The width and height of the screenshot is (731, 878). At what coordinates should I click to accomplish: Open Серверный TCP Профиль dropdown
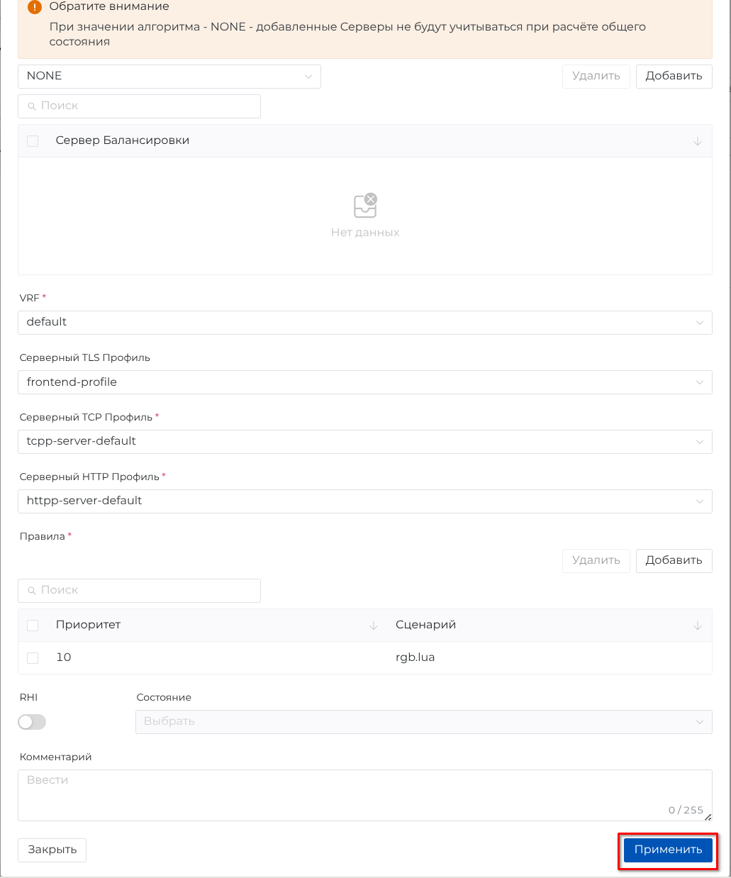click(x=364, y=441)
